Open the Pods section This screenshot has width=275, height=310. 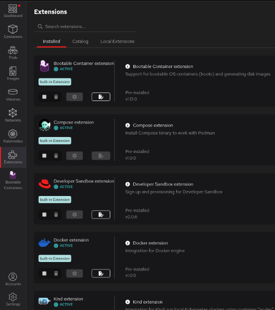(x=13, y=52)
